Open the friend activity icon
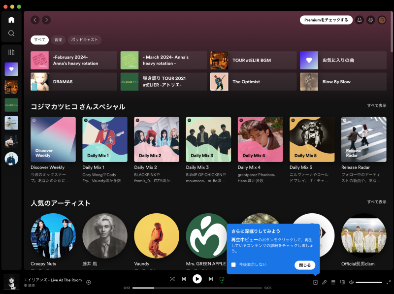The height and width of the screenshot is (294, 394). click(371, 20)
